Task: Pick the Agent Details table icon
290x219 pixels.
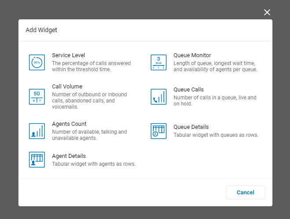Action: (37, 160)
